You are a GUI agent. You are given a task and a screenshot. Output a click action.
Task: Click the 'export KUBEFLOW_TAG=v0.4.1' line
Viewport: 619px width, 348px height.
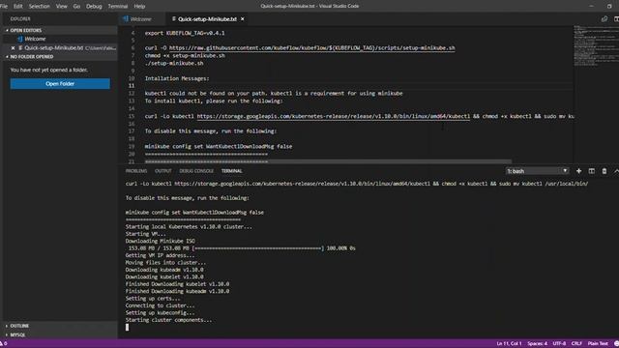[185, 33]
